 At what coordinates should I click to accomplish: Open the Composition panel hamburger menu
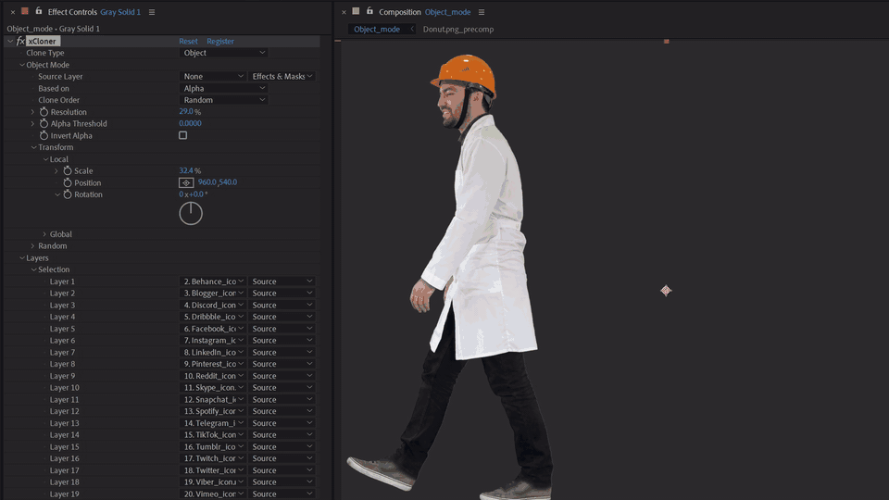pyautogui.click(x=482, y=12)
